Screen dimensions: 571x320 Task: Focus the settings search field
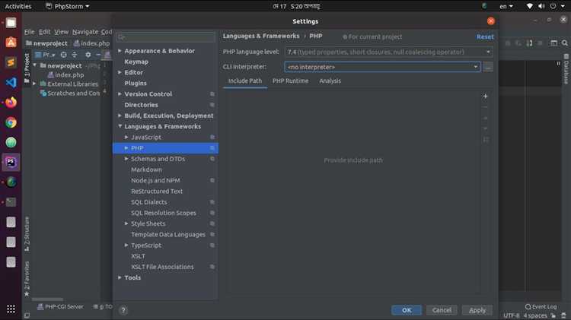pyautogui.click(x=166, y=37)
